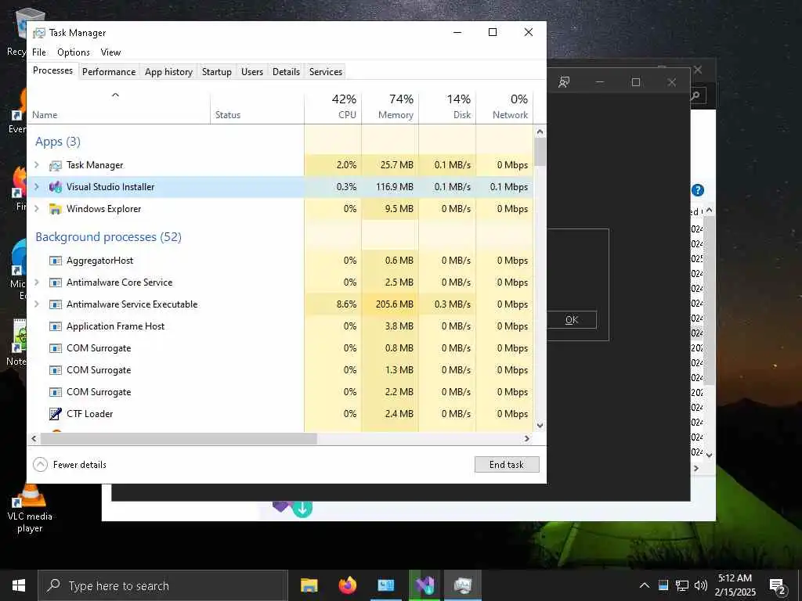The width and height of the screenshot is (802, 601).
Task: Select the "Apps (3)" group header
Action: point(58,142)
